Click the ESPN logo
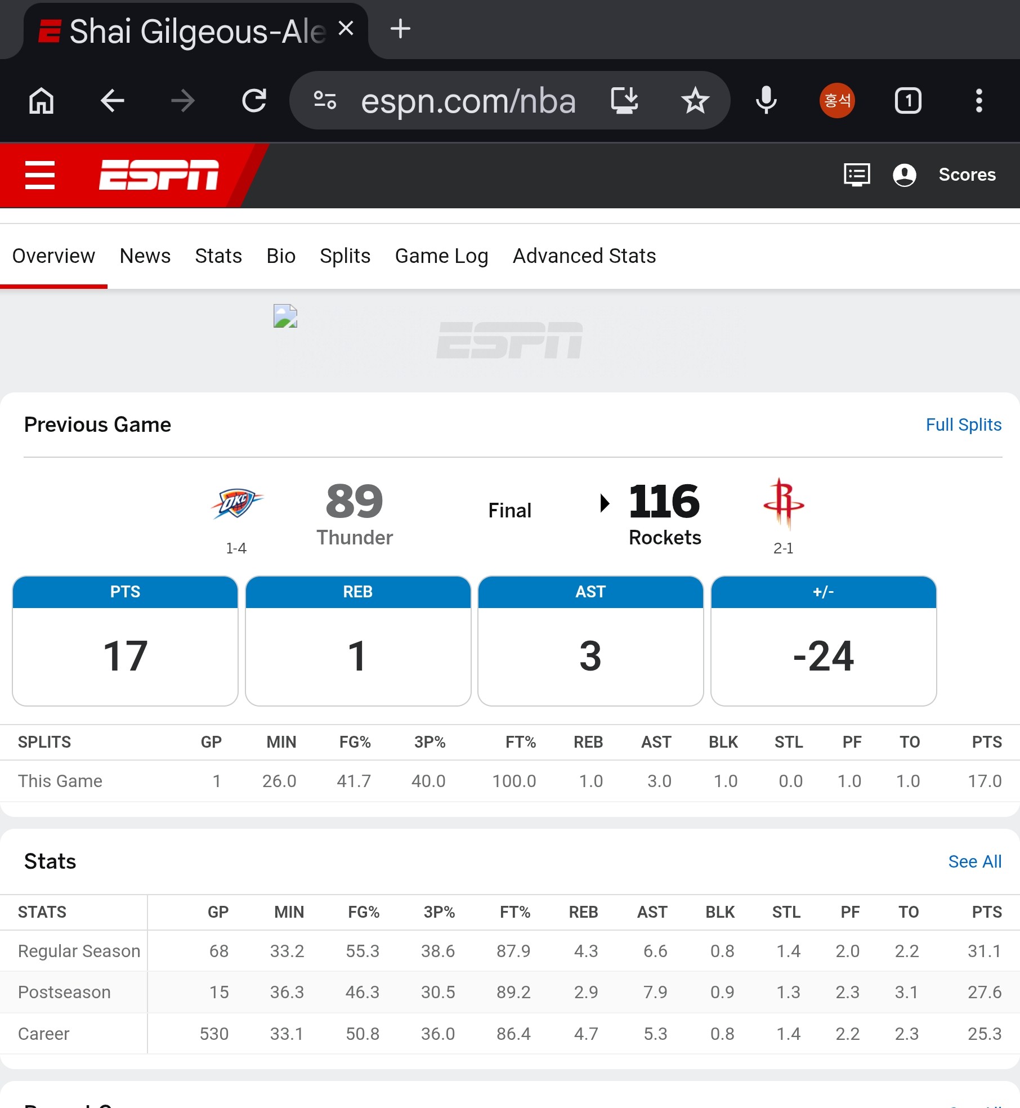Viewport: 1020px width, 1108px height. tap(159, 175)
